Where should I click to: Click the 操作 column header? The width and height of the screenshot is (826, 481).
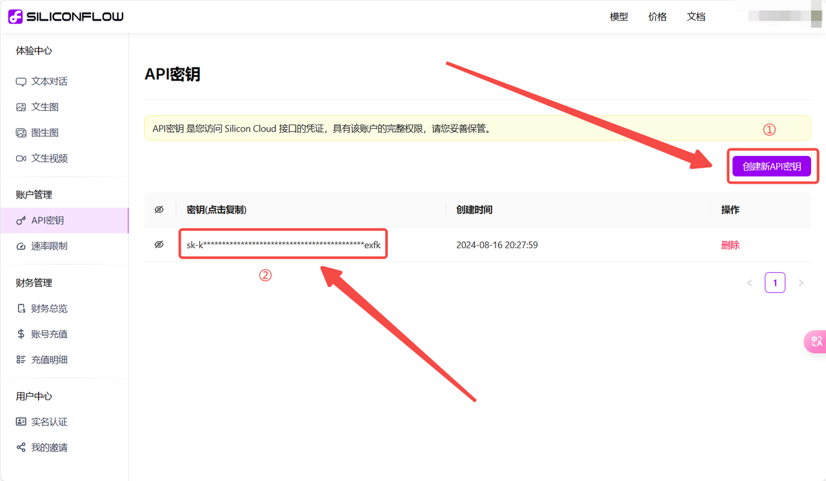(730, 210)
